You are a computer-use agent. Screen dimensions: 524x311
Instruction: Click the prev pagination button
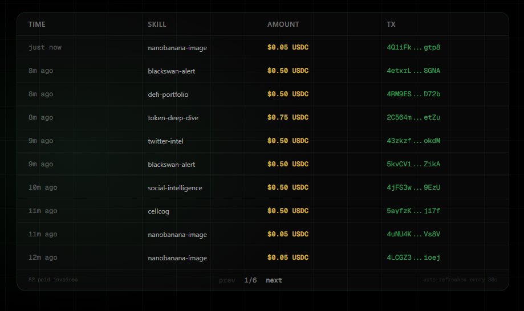coord(227,280)
